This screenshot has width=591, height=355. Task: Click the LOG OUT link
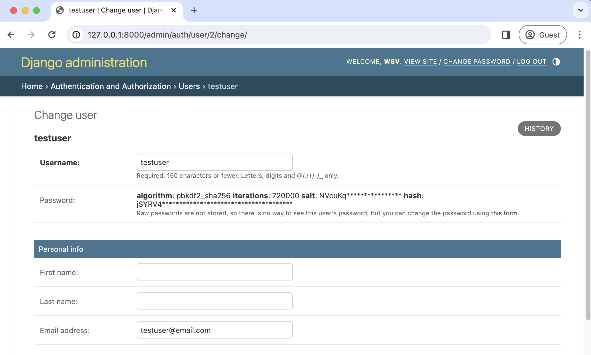pyautogui.click(x=532, y=61)
